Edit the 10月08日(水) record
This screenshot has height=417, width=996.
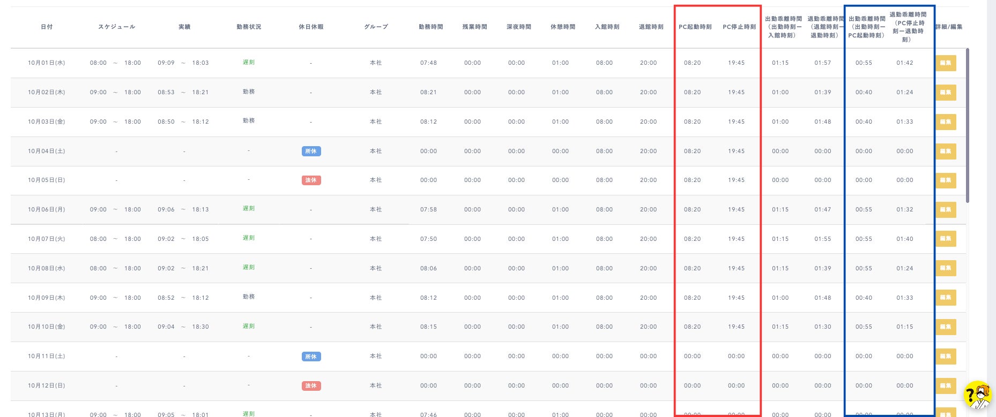point(946,268)
